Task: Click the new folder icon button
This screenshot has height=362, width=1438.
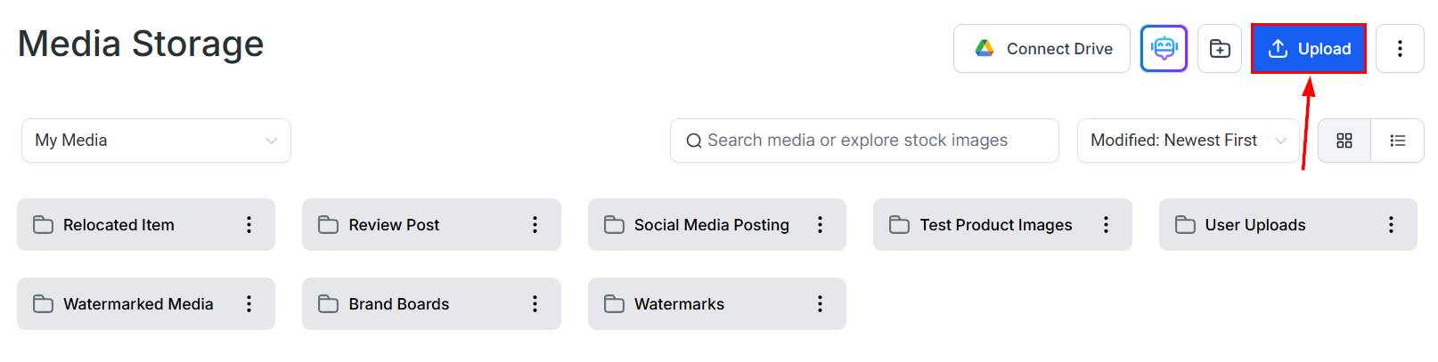Action: [x=1220, y=49]
